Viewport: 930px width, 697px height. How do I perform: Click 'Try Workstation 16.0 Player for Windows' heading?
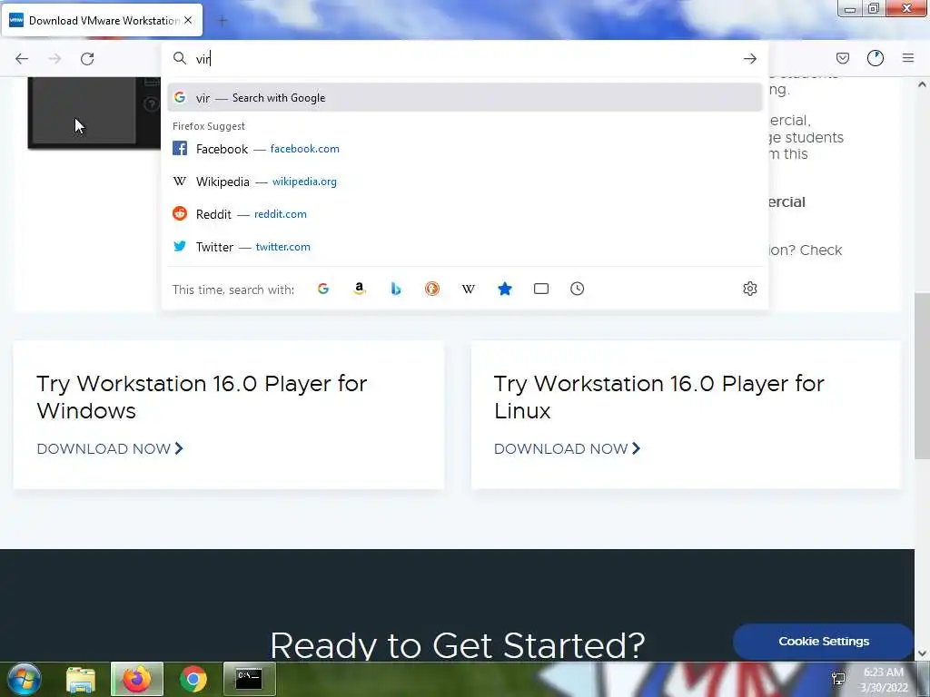pyautogui.click(x=202, y=398)
